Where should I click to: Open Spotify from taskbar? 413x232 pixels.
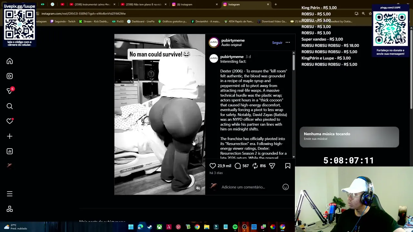[x=235, y=227]
